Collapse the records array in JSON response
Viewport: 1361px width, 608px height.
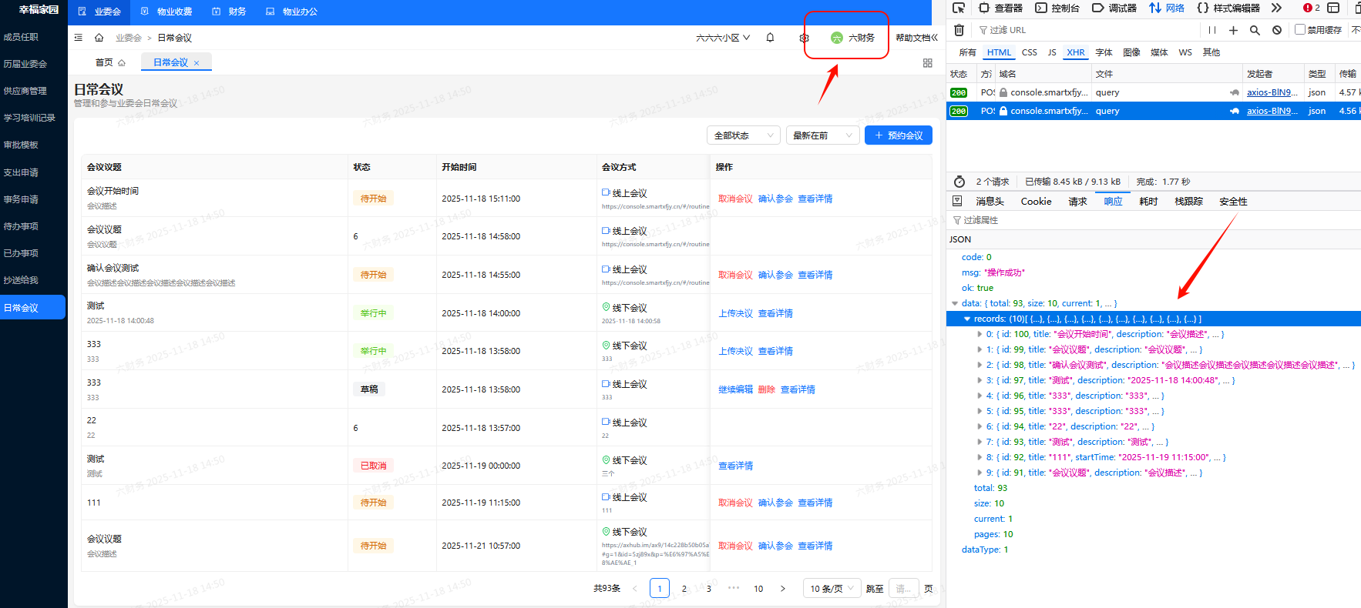pos(967,319)
